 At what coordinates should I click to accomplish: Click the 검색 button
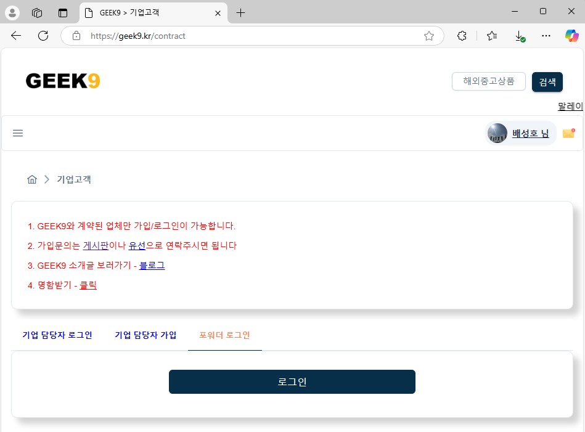(547, 82)
